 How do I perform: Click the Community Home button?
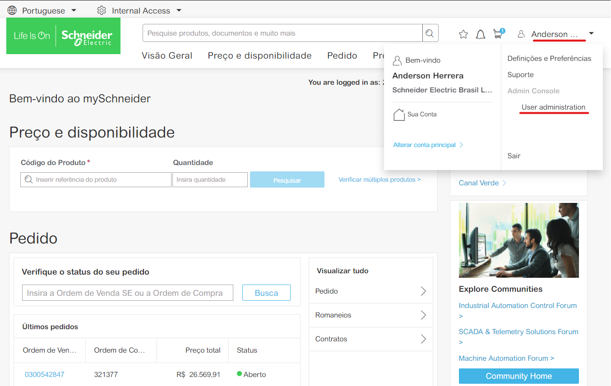point(518,376)
